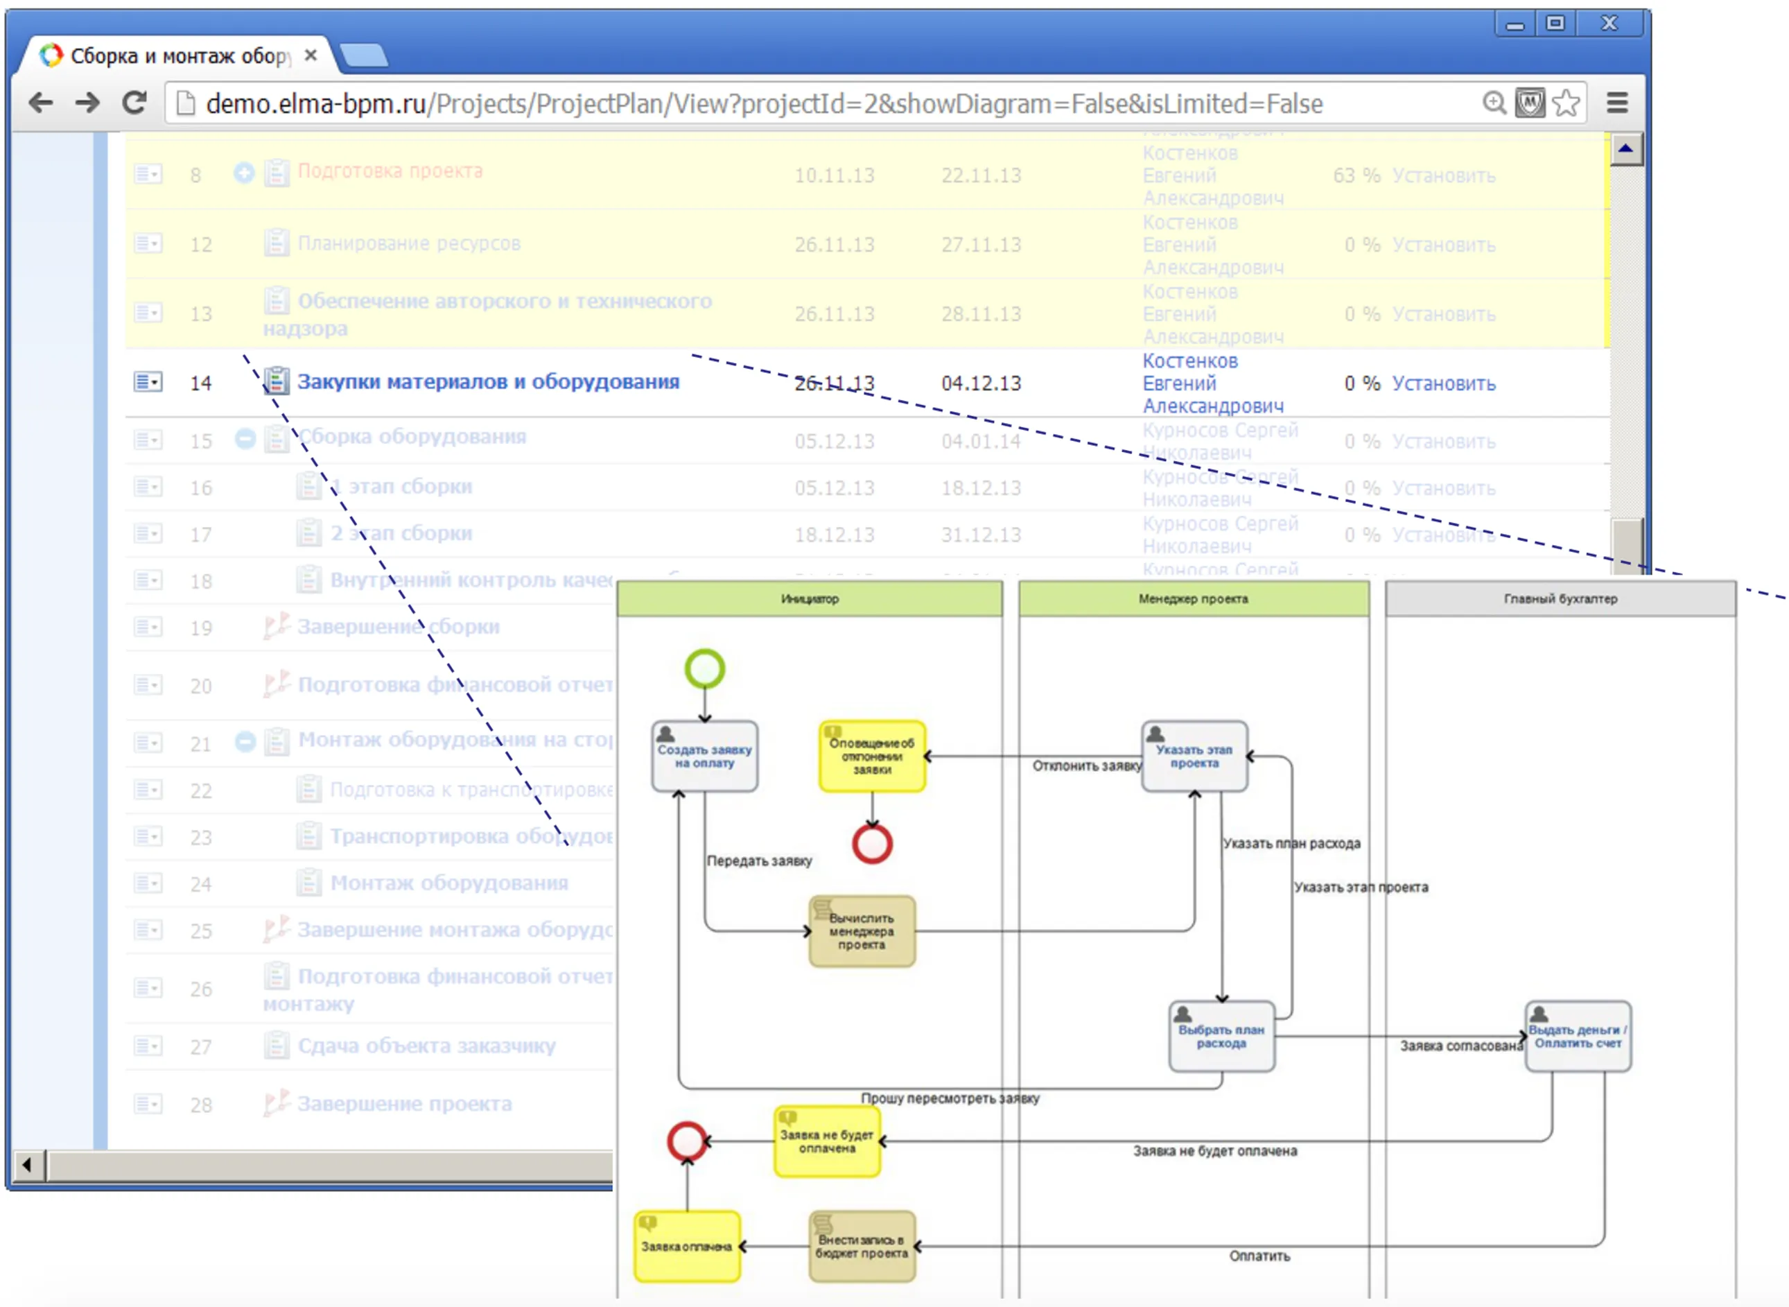The width and height of the screenshot is (1789, 1307).
Task: Expand Подготовка проекта with plus icon
Action: [245, 173]
